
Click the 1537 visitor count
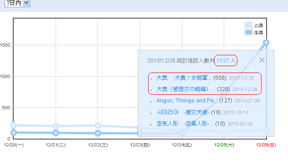click(223, 60)
